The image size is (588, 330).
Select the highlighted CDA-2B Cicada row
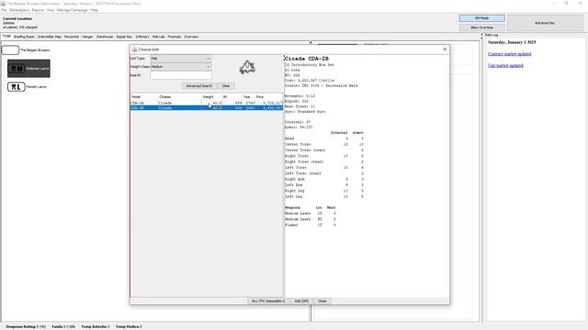point(206,108)
